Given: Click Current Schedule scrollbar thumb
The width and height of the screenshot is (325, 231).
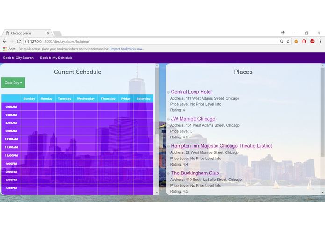Looking at the screenshot, I should [157, 101].
